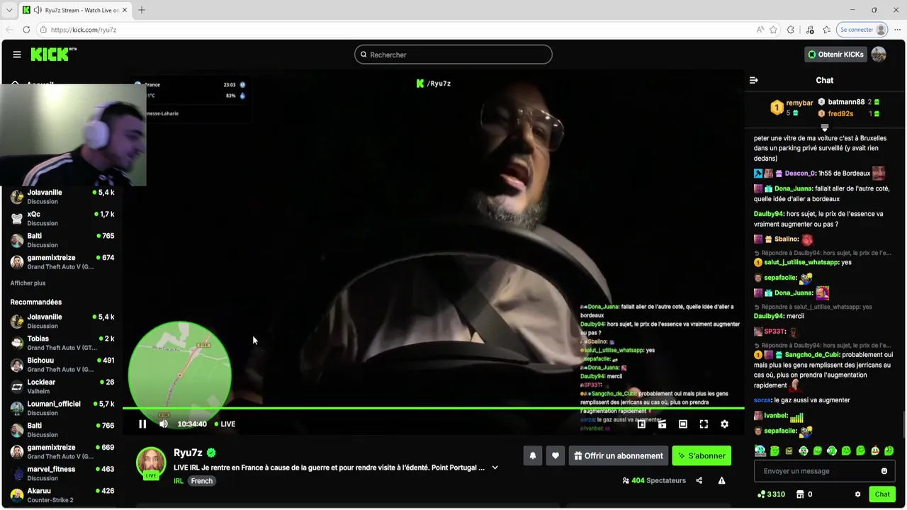Select the French language tag
Image resolution: width=907 pixels, height=510 pixels.
(201, 481)
